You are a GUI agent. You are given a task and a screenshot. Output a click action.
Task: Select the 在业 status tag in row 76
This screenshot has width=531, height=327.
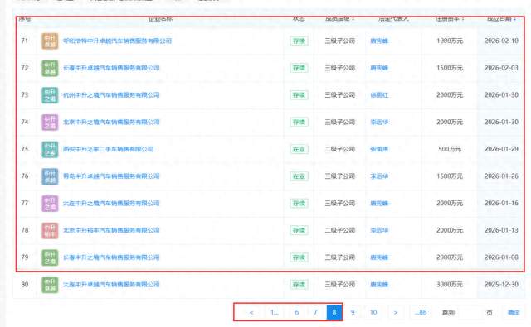tap(299, 176)
